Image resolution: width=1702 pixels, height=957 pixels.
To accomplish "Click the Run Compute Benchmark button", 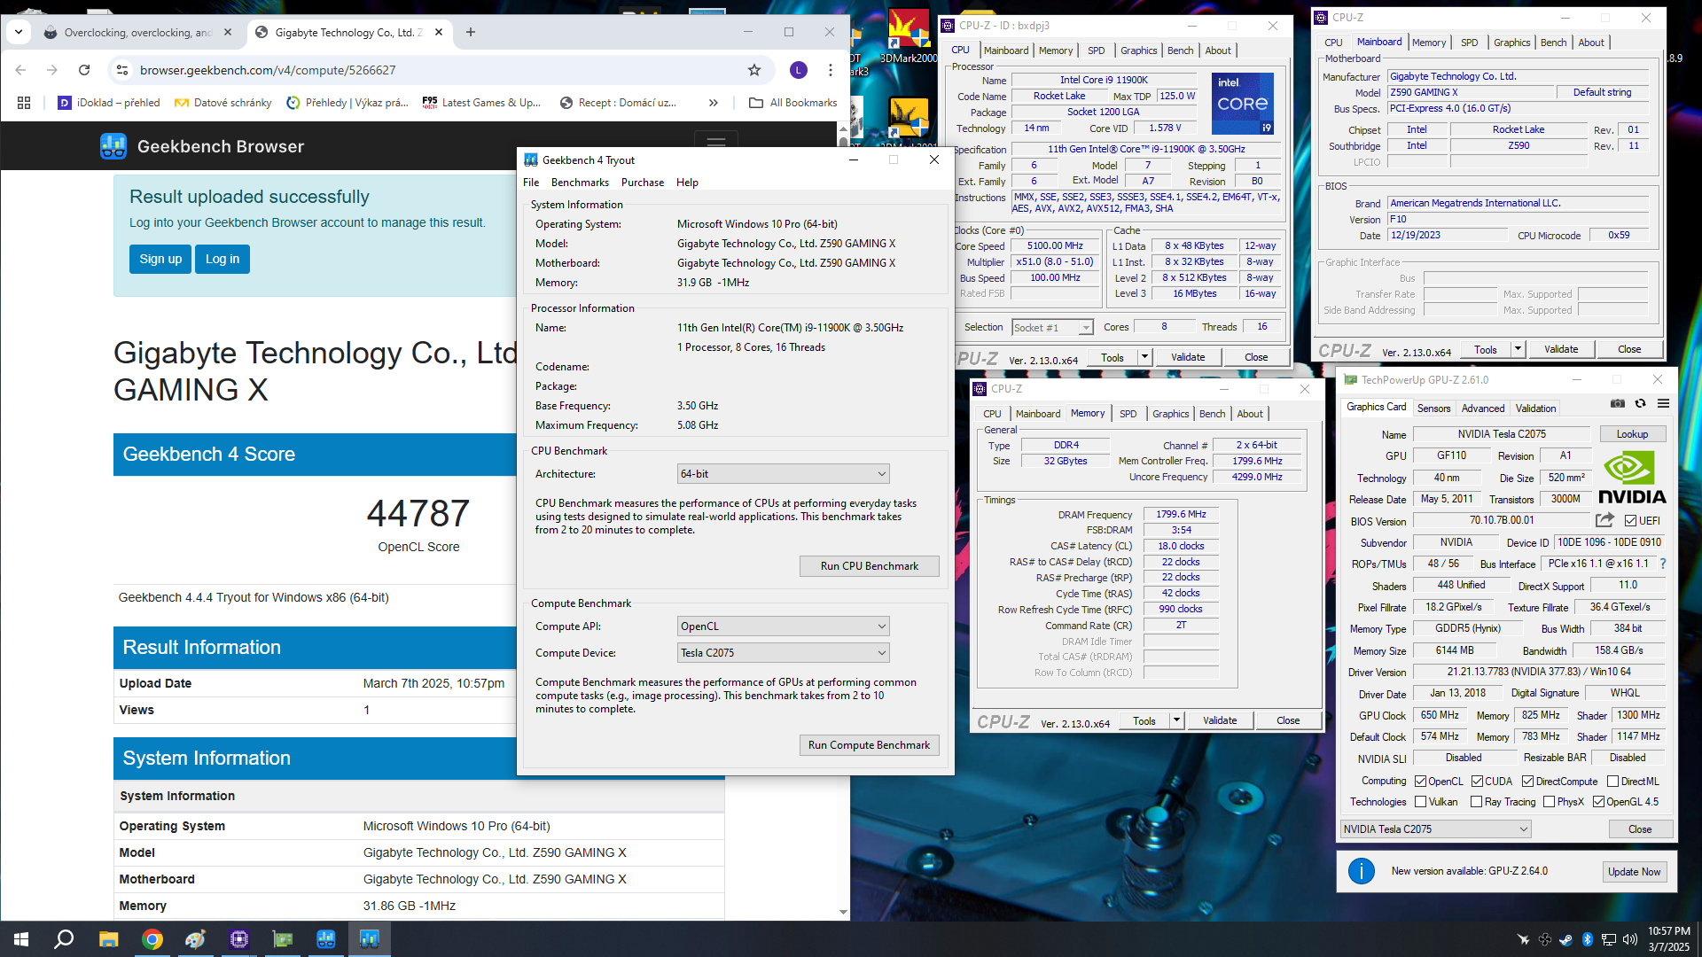I will pos(869,745).
